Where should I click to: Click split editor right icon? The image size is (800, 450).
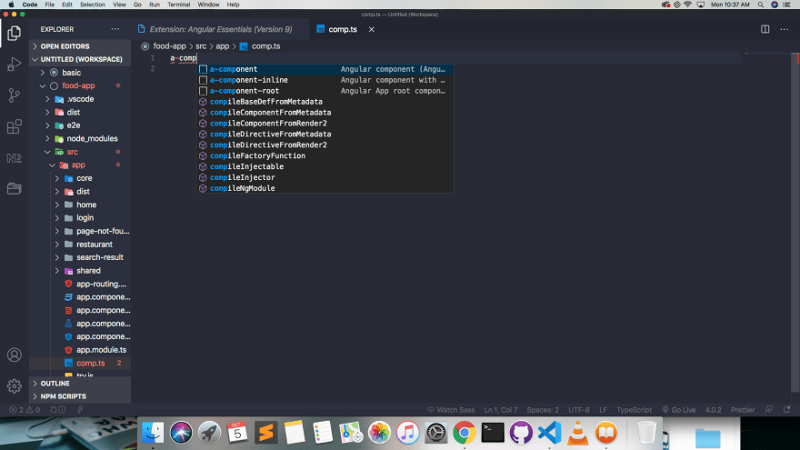point(765,29)
